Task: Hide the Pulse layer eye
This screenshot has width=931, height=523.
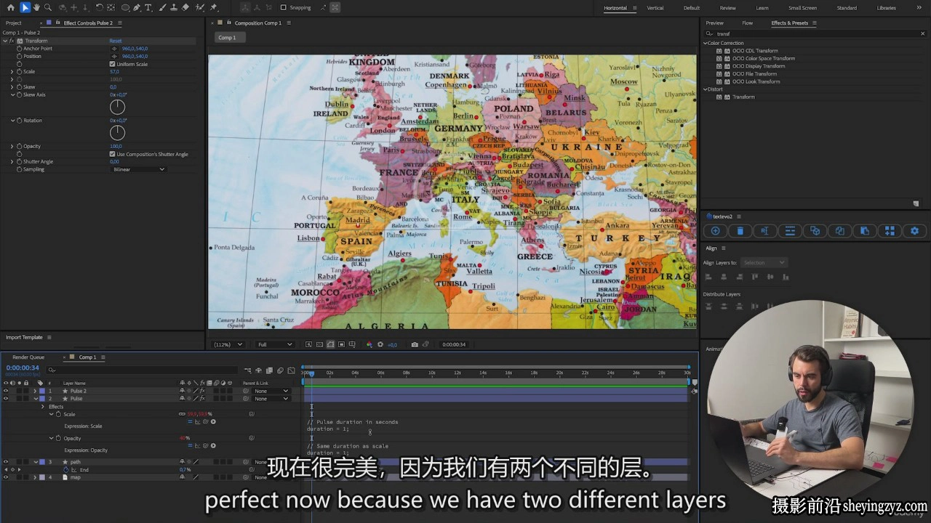Action: 6,399
